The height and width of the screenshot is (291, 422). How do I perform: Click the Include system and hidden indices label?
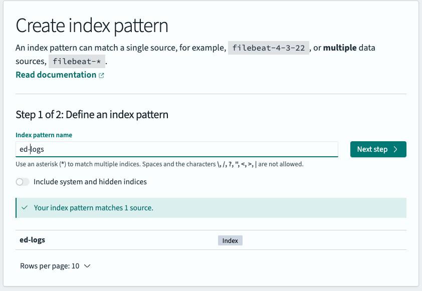tap(90, 182)
